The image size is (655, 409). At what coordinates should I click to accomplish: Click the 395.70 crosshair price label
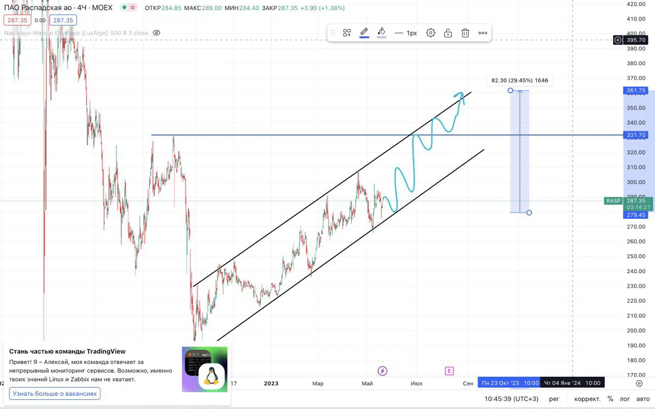[636, 40]
